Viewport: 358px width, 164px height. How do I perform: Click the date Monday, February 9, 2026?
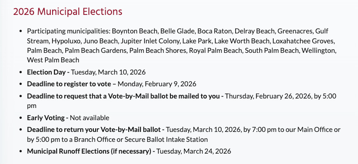tap(157, 84)
